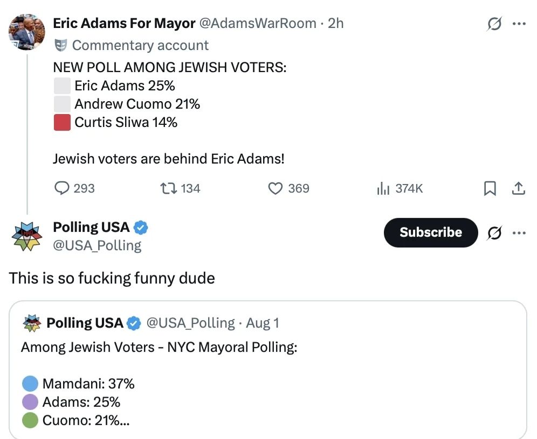Screen dimensions: 537x439
Task: Repost the Eric Adams For Mayor tweet
Action: point(169,188)
